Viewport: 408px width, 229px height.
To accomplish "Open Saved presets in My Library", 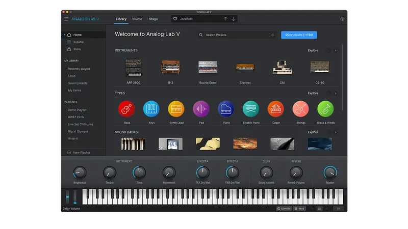I will click(78, 83).
